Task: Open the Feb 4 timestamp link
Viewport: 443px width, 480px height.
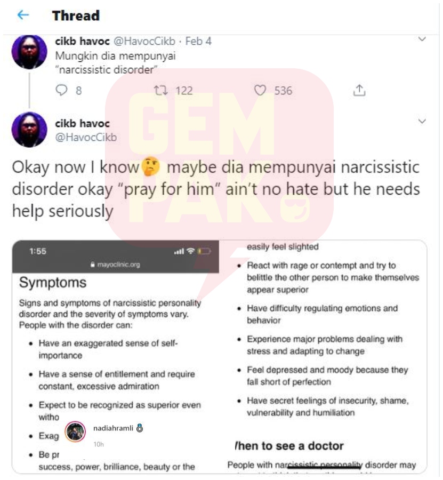Action: [x=198, y=41]
